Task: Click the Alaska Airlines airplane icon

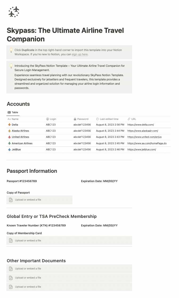Action: 9,131
